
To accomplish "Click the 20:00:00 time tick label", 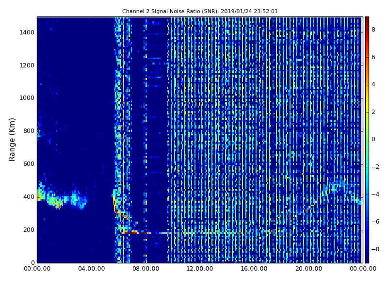I will [x=308, y=269].
